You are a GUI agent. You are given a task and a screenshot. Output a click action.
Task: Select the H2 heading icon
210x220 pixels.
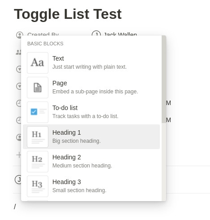coord(38,162)
